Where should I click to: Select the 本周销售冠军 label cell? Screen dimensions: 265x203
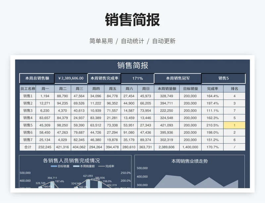point(178,78)
